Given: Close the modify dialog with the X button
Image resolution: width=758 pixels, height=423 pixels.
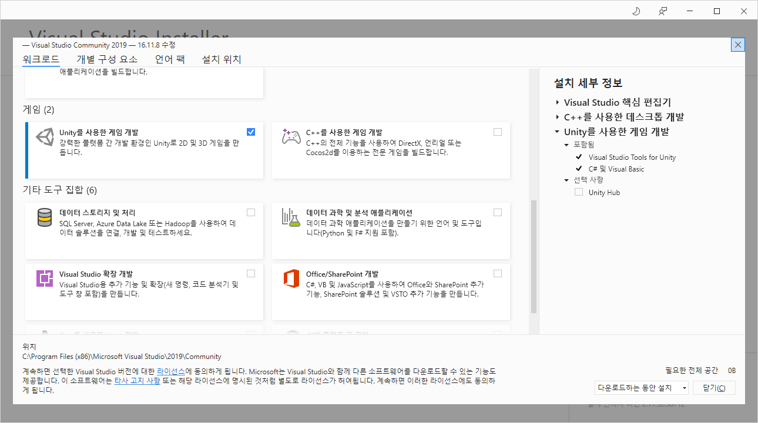Looking at the screenshot, I should point(738,45).
